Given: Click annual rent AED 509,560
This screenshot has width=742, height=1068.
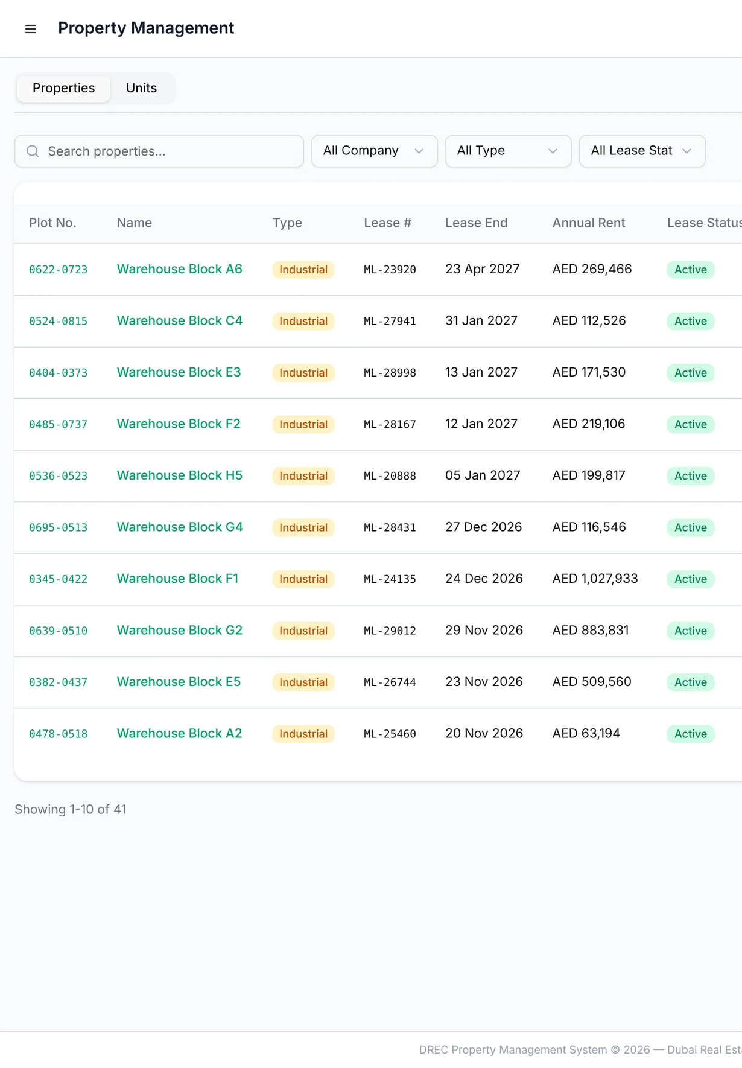Looking at the screenshot, I should [x=592, y=682].
